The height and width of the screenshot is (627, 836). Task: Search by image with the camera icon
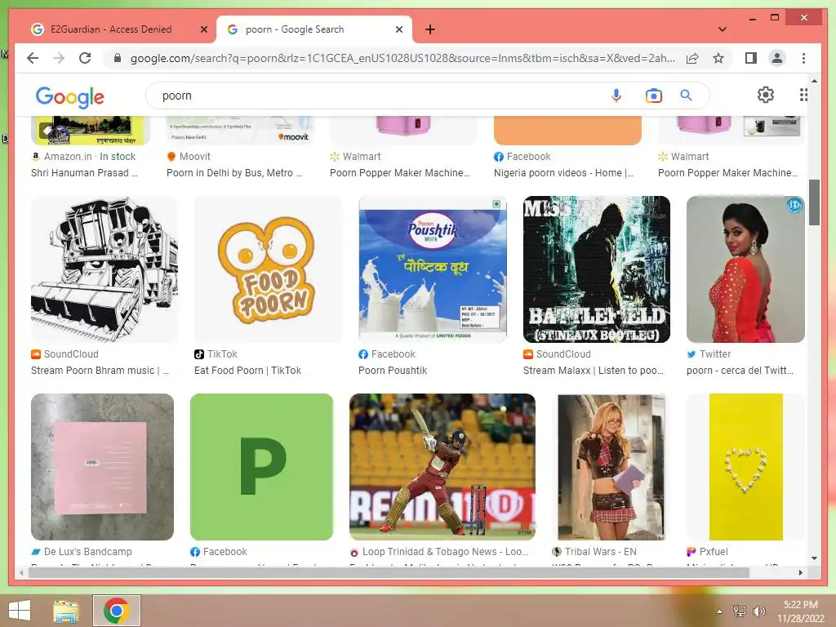click(x=653, y=96)
